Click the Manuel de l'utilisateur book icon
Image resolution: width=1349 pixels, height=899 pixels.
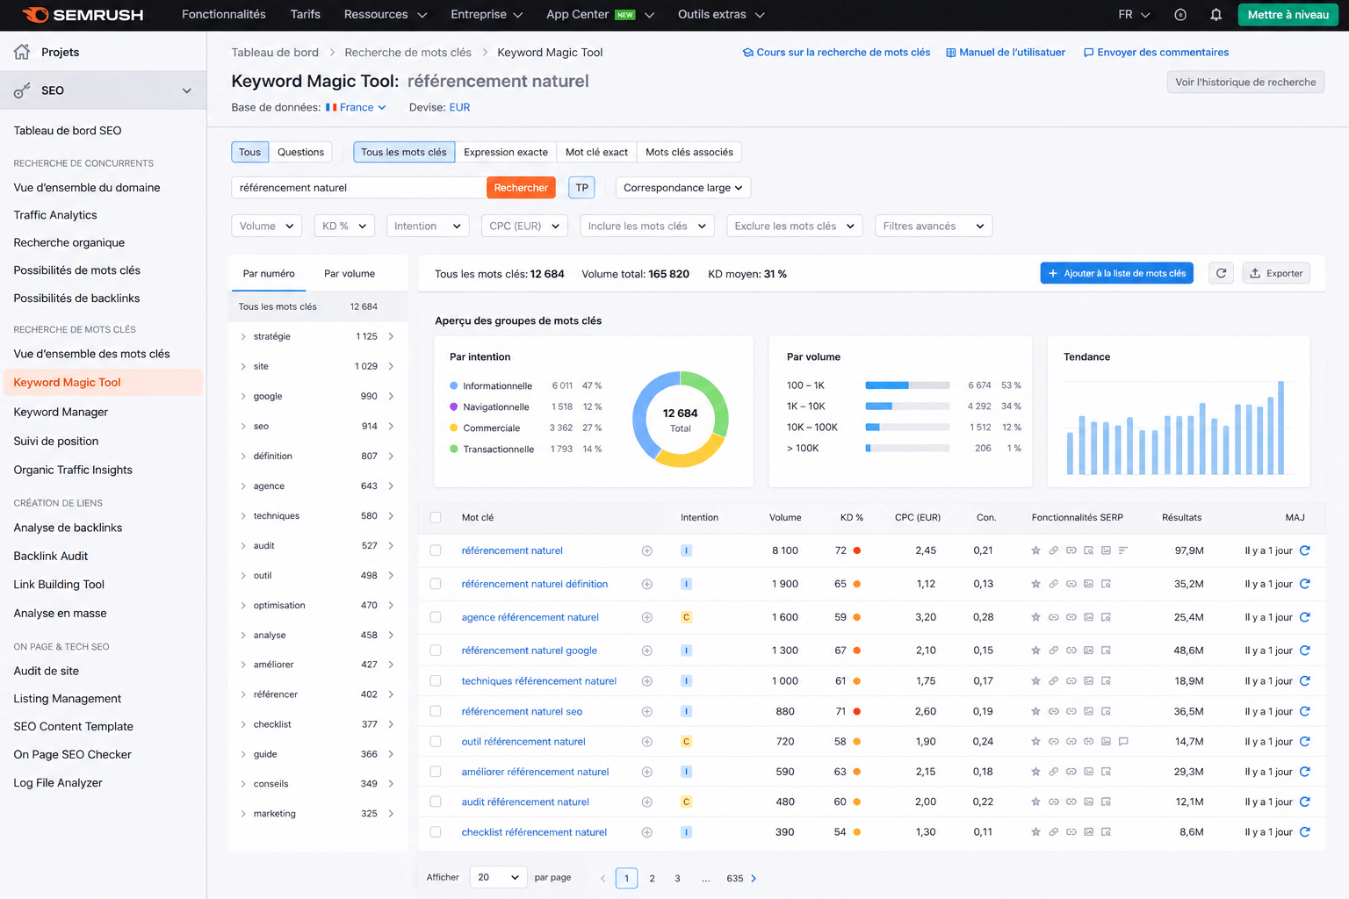tap(950, 53)
